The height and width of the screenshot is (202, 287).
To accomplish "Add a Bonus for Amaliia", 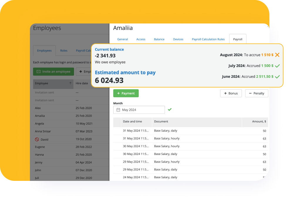I will tap(231, 93).
